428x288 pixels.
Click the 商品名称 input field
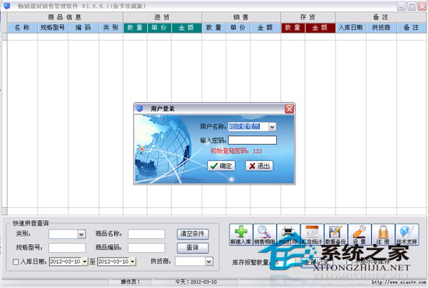coord(146,234)
